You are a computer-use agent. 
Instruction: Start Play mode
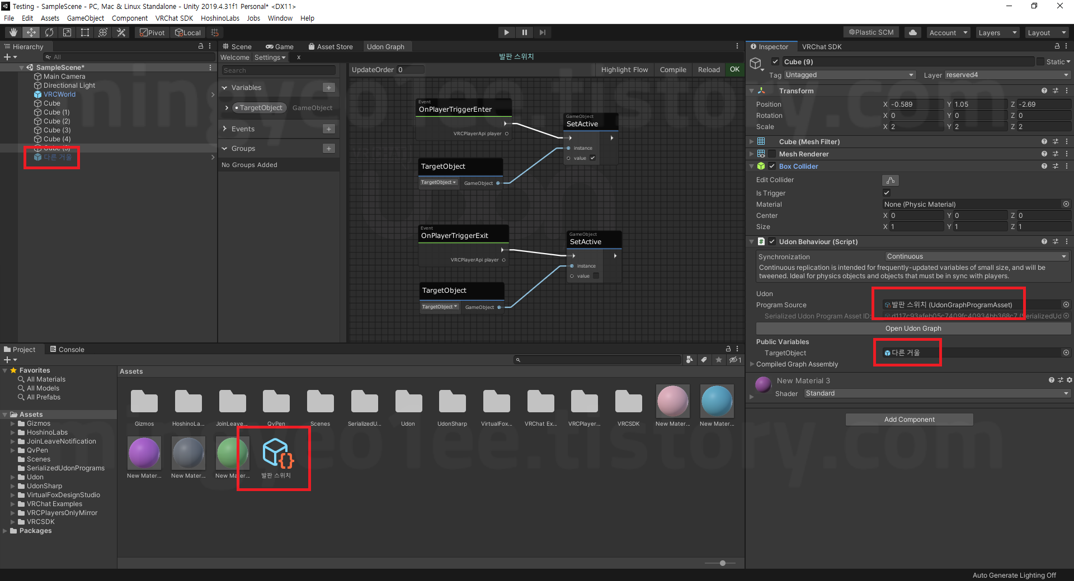[506, 32]
